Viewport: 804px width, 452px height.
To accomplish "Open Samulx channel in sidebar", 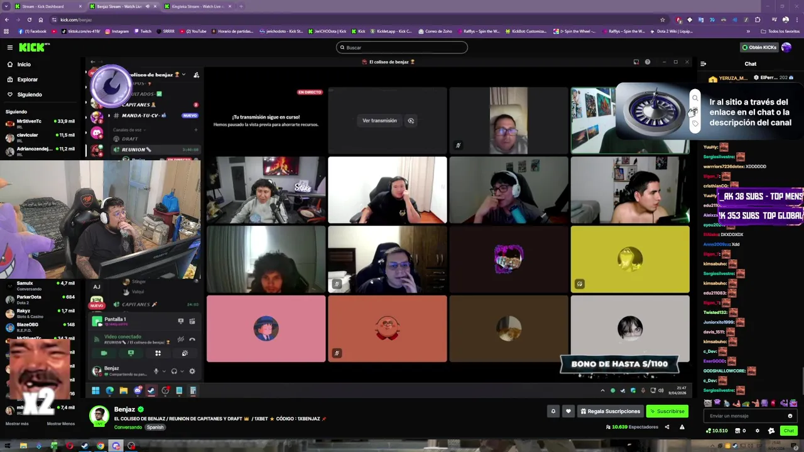I will point(40,286).
